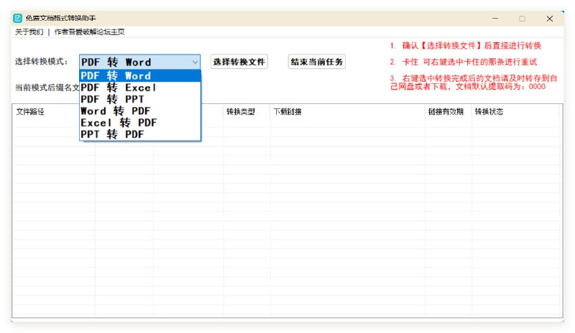Click the red tip about 卡住 retry
This screenshot has width=575, height=333.
463,62
